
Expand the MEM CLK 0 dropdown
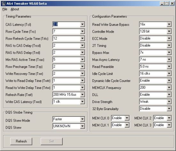coord(127,118)
